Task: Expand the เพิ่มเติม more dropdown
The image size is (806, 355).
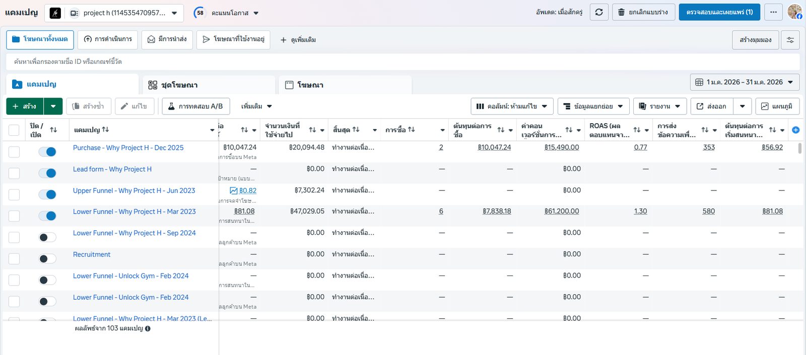Action: (256, 106)
